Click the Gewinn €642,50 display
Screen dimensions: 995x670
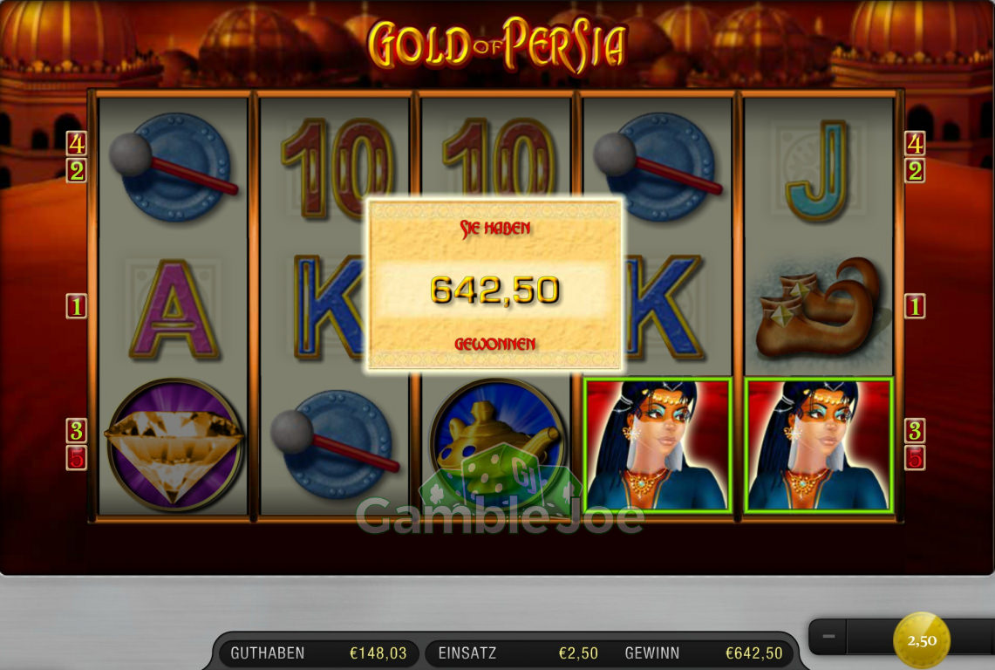coord(703,653)
